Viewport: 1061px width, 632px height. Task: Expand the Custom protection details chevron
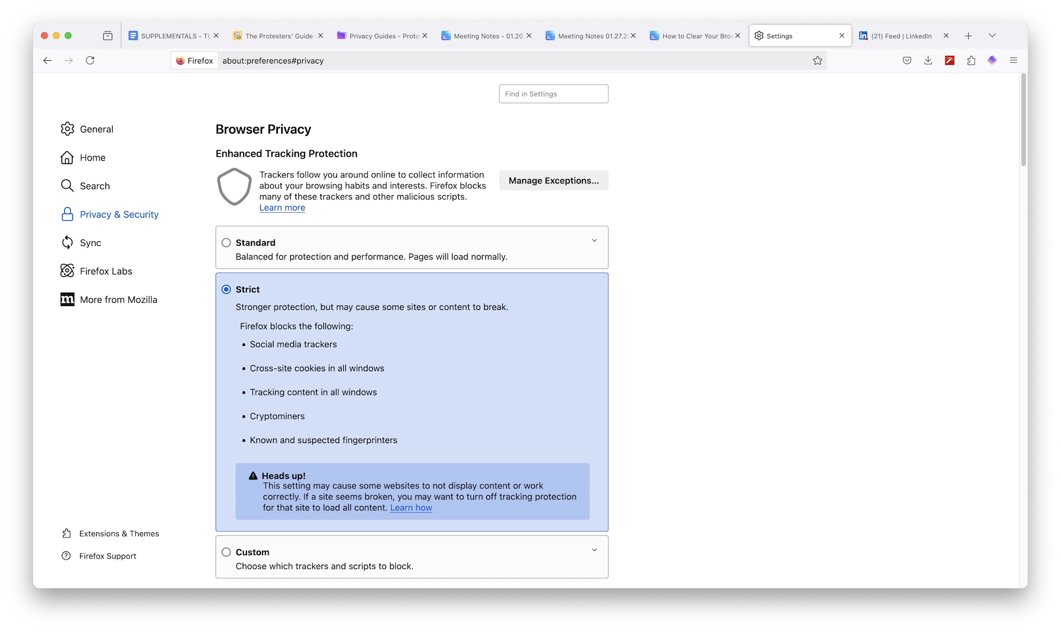click(594, 550)
